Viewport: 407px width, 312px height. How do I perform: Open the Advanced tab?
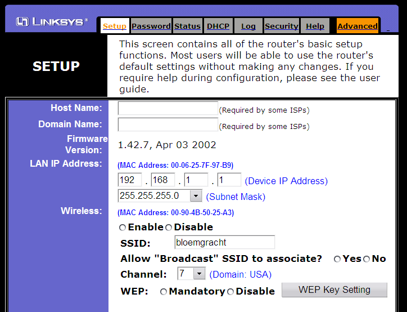(x=358, y=26)
